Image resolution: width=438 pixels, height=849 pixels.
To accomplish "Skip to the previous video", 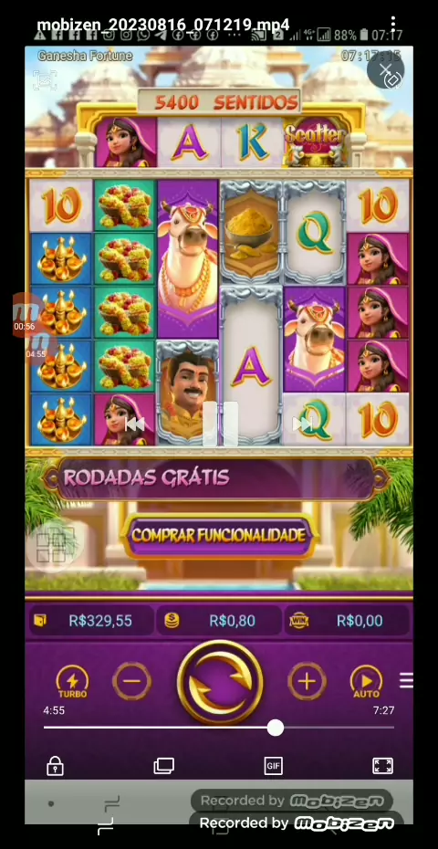I will click(134, 424).
